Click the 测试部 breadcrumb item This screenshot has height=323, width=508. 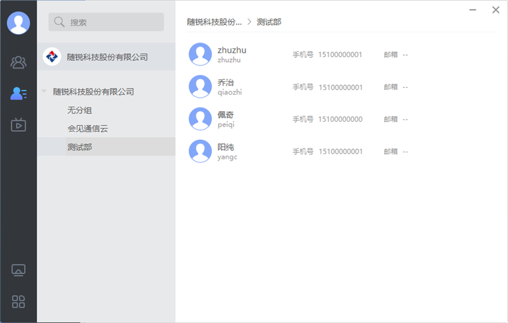pyautogui.click(x=269, y=22)
